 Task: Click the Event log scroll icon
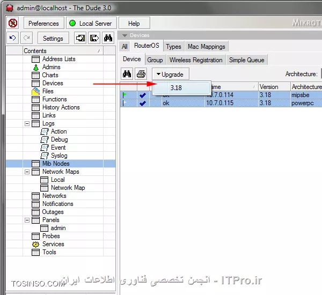point(45,148)
